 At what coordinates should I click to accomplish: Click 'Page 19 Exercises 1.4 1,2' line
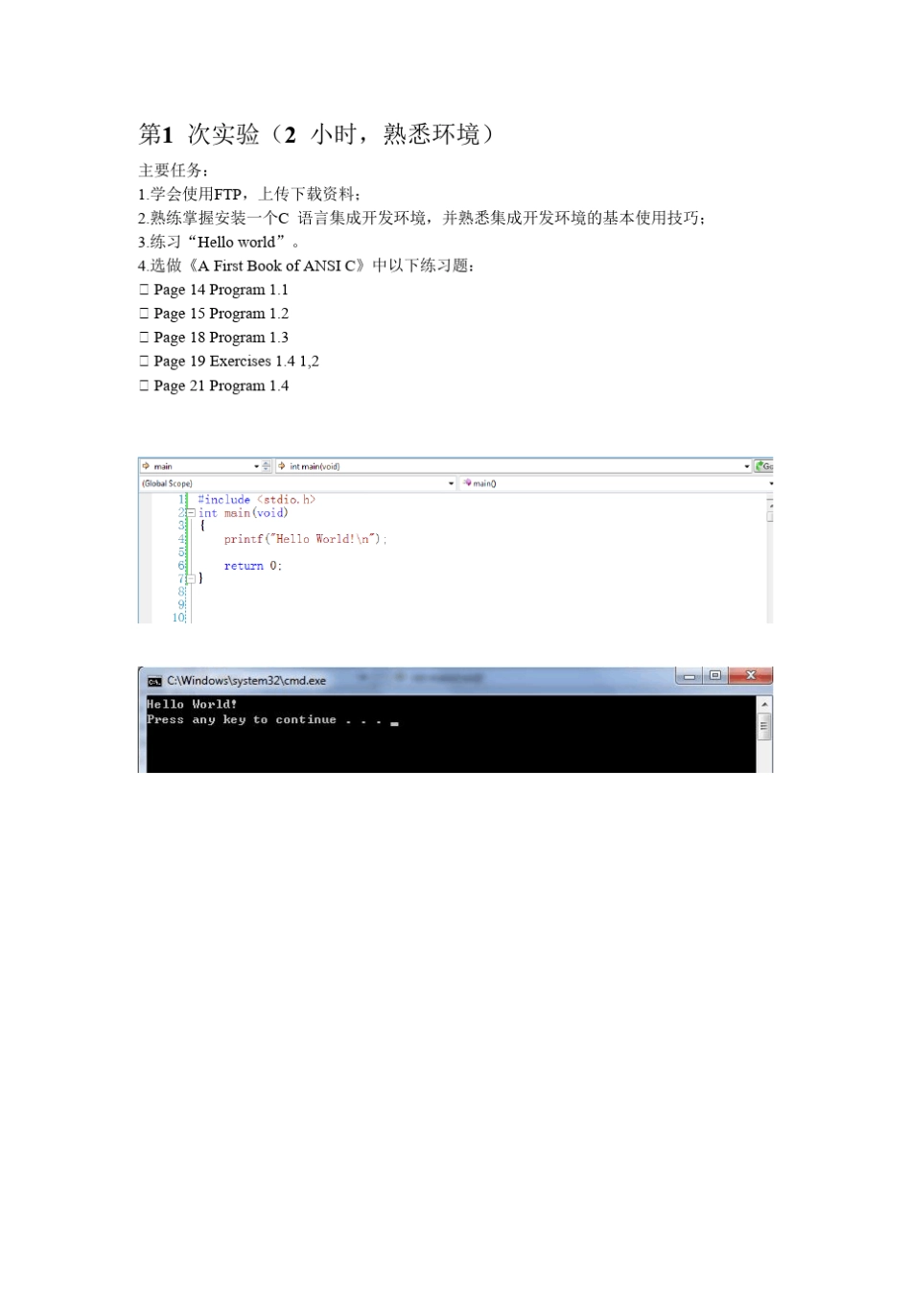(229, 362)
